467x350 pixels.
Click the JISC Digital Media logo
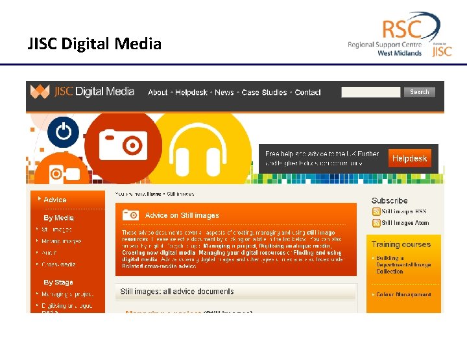coord(82,91)
